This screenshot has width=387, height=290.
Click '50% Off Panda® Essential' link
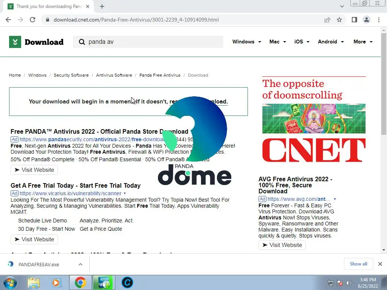[110, 160]
